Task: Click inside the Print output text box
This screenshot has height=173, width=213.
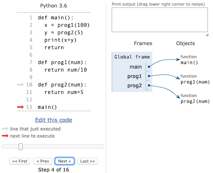Action: point(160,20)
